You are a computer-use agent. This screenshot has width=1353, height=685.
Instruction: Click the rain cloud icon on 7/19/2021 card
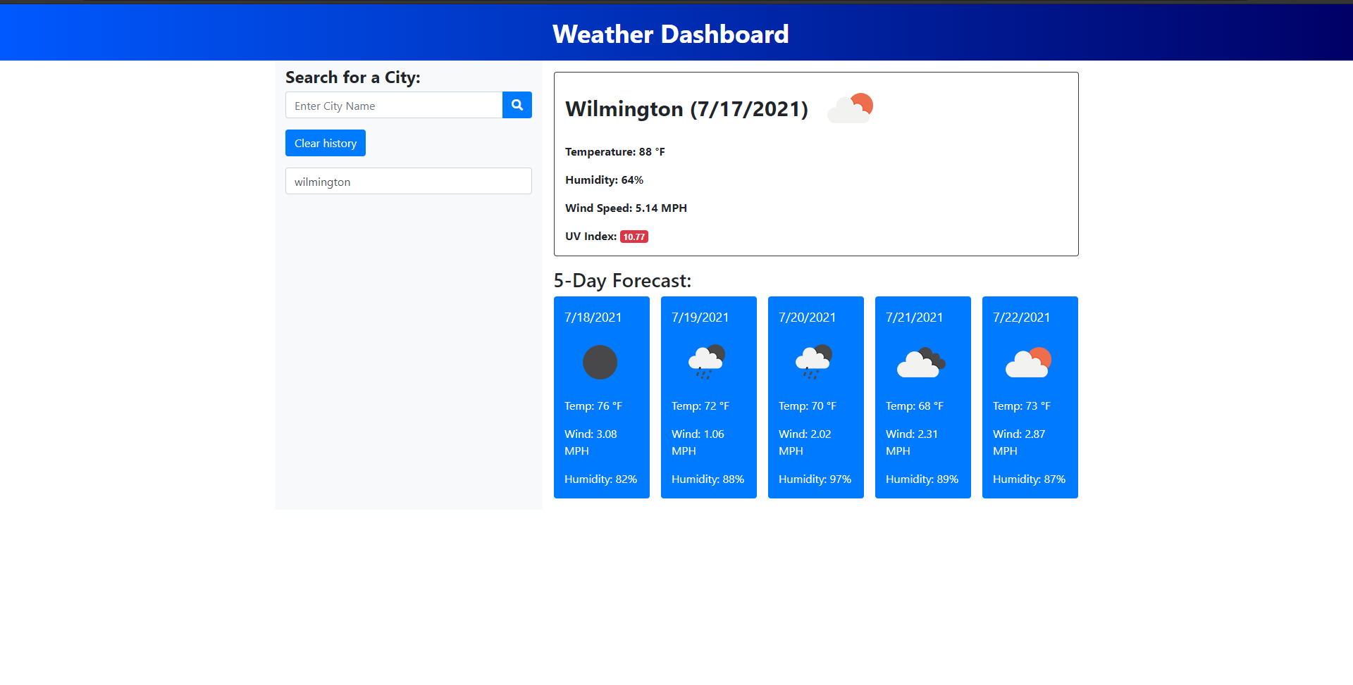(x=708, y=362)
